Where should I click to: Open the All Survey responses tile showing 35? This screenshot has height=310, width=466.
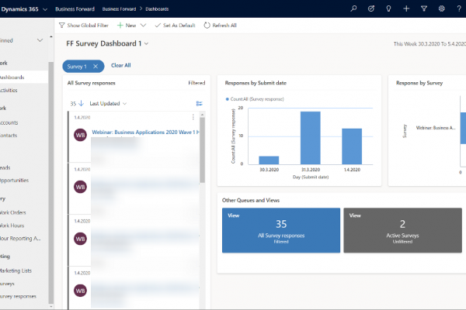[x=281, y=230]
